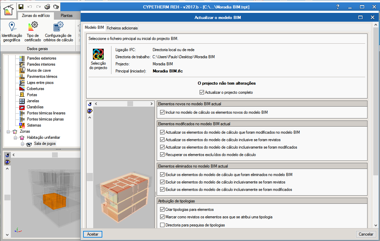This screenshot has width=380, height=241.
Task: Toggle Actualizar elementos que foram modificados no modelo BIM
Action: 162,132
